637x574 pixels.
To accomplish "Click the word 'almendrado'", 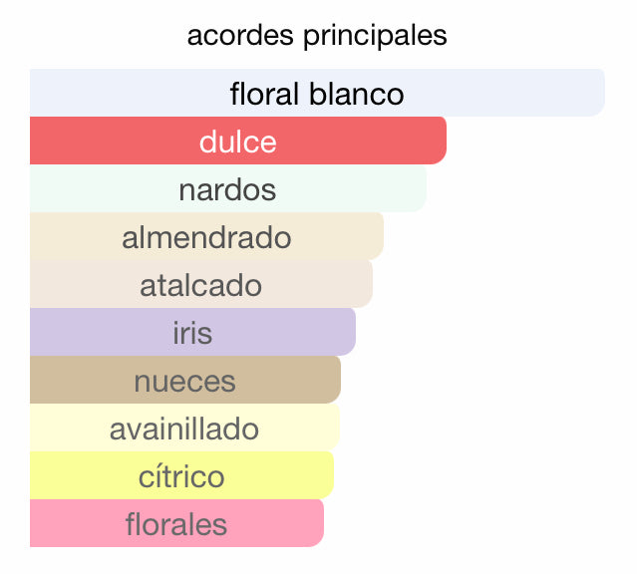I will coord(206,237).
